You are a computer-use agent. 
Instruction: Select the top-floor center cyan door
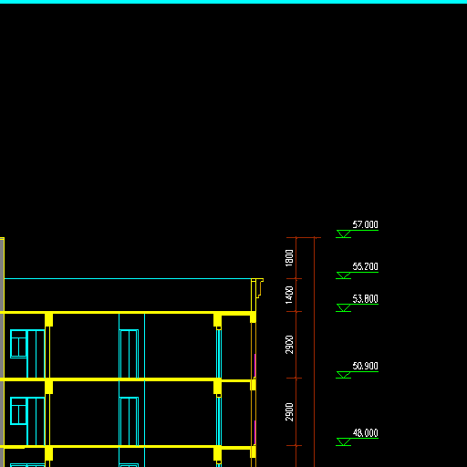(129, 354)
